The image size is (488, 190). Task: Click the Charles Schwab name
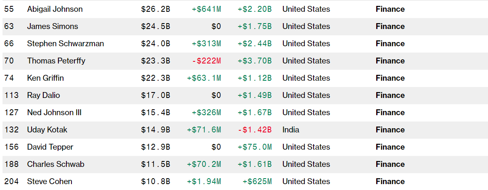tap(55, 164)
